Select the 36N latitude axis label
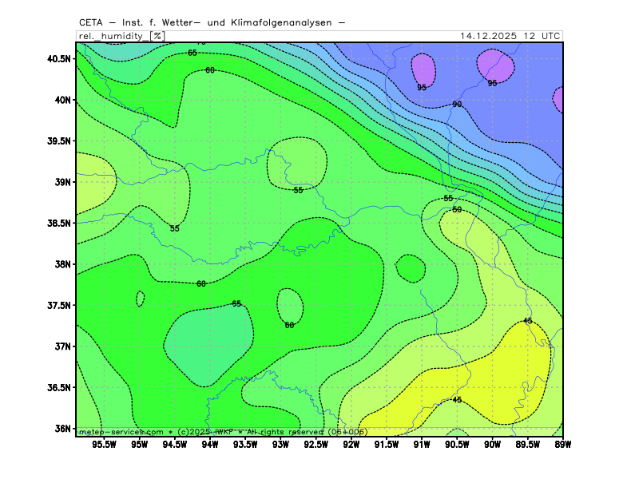 click(62, 429)
